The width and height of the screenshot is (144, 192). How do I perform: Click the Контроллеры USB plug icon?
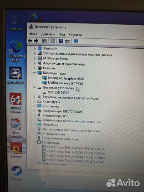click(39, 115)
